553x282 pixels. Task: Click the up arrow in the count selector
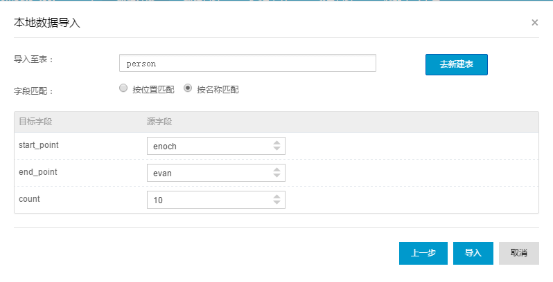(x=276, y=196)
